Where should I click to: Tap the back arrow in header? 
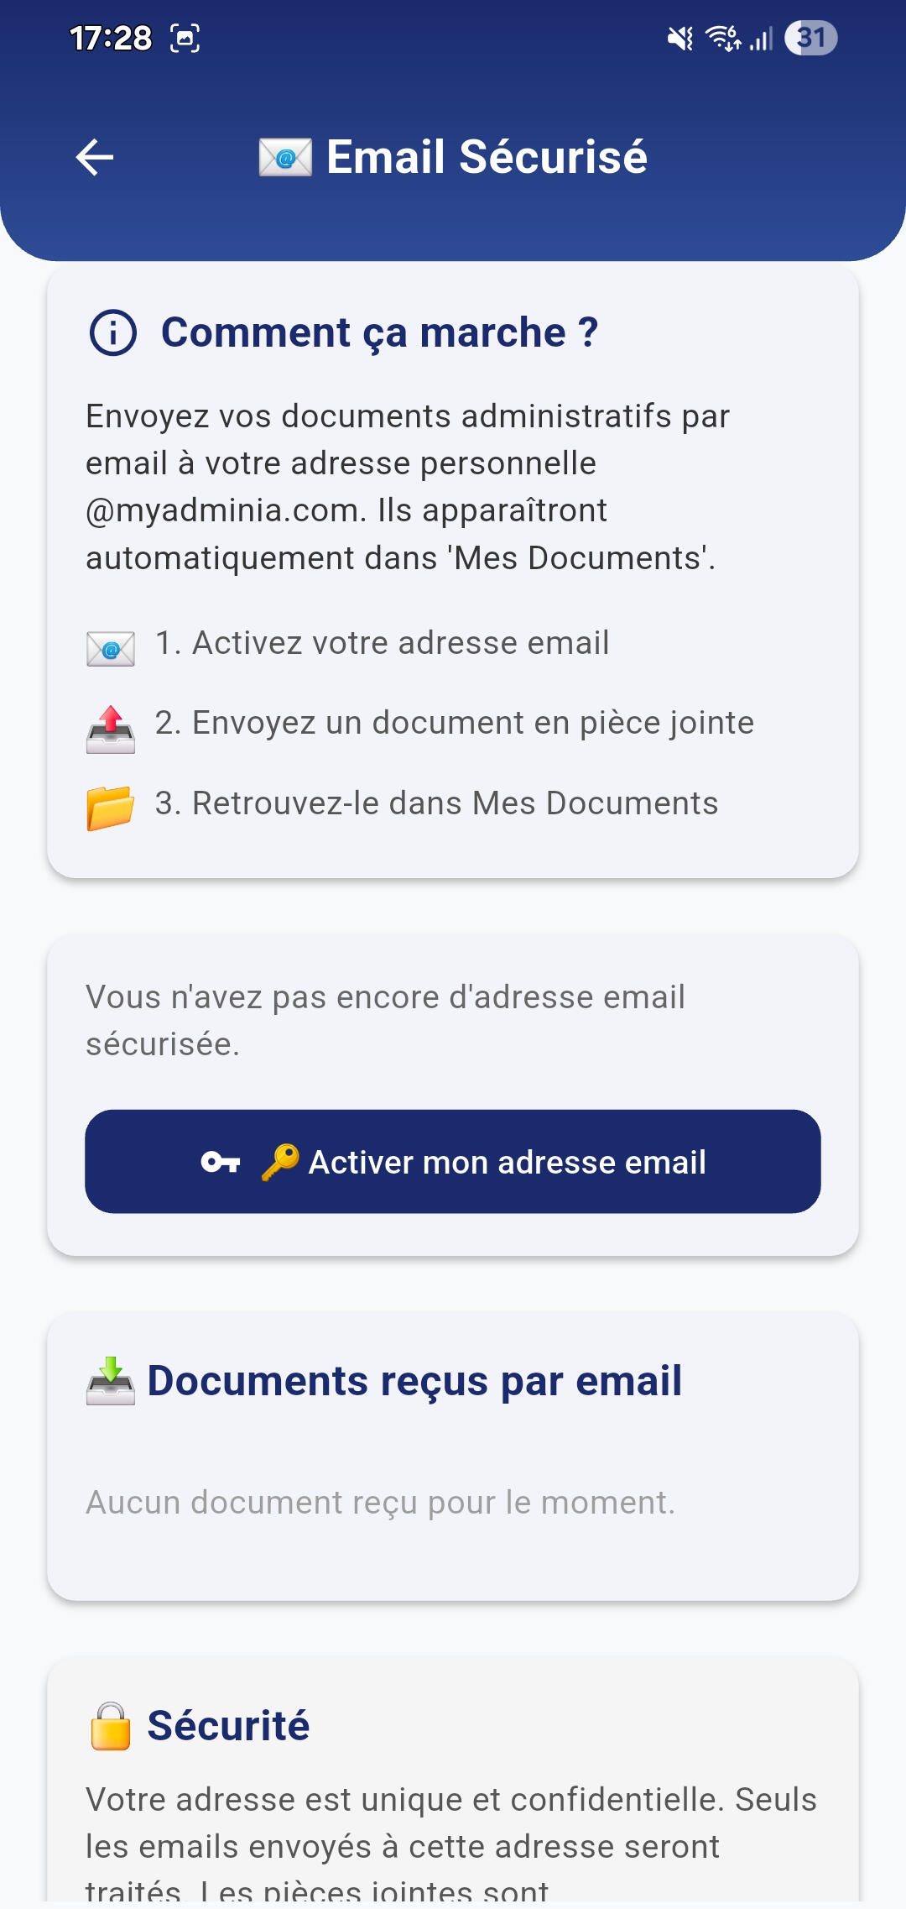pos(95,157)
